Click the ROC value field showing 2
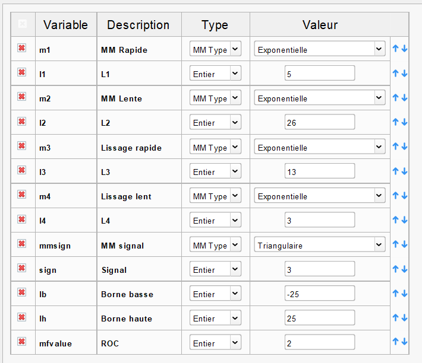The height and width of the screenshot is (363, 422). point(319,343)
